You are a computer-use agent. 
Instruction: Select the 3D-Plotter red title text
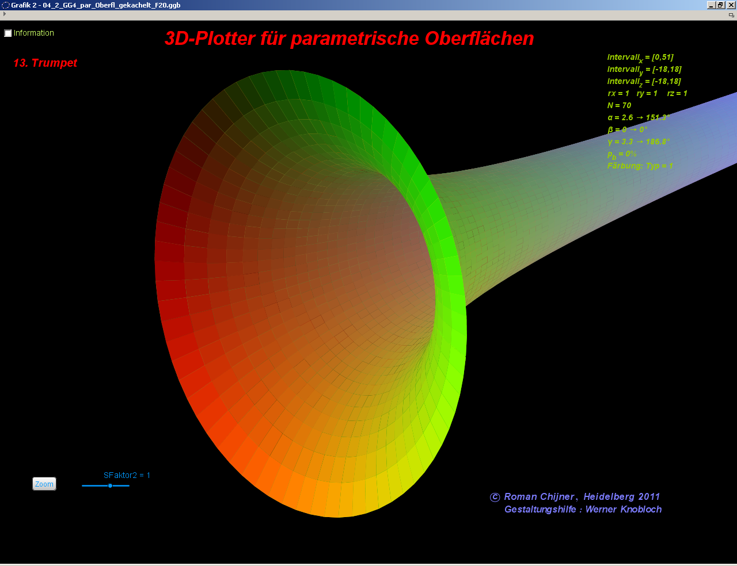pyautogui.click(x=349, y=39)
